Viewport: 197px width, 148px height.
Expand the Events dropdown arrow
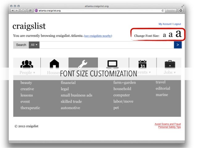(150, 72)
